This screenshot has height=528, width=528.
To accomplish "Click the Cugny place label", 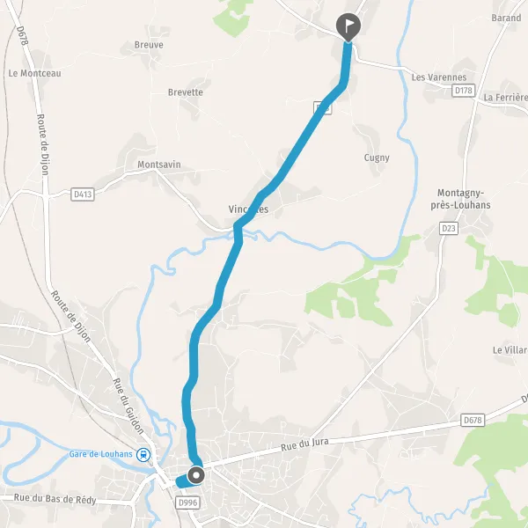I will pos(377,158).
